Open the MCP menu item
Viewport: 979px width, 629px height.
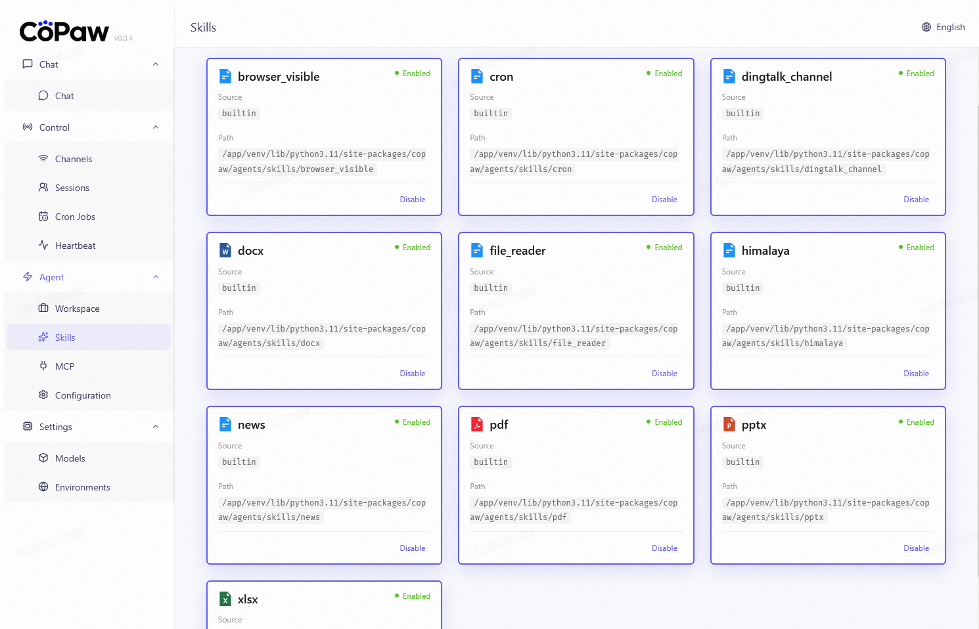[64, 366]
